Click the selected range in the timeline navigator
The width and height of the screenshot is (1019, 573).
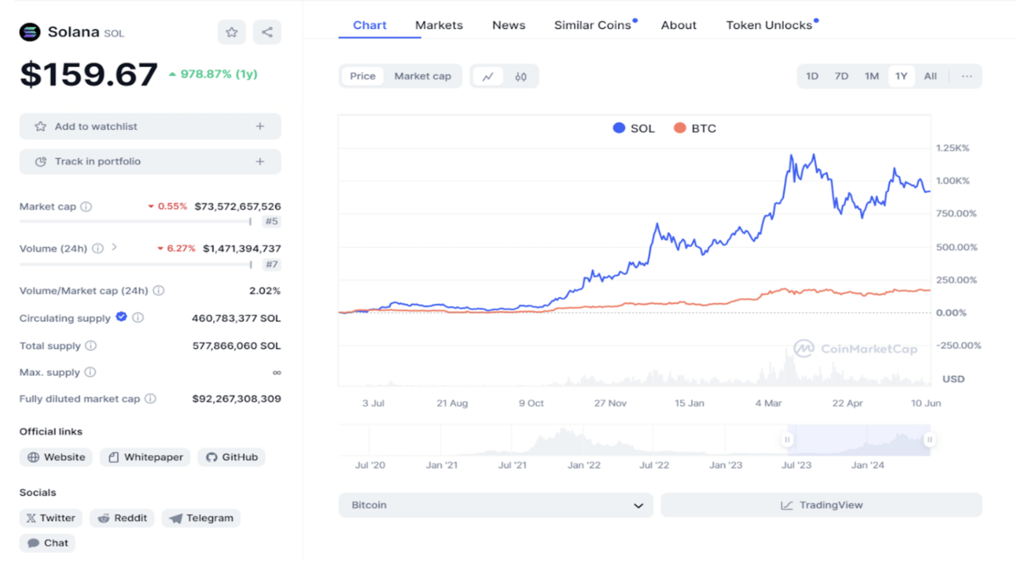[x=858, y=440]
